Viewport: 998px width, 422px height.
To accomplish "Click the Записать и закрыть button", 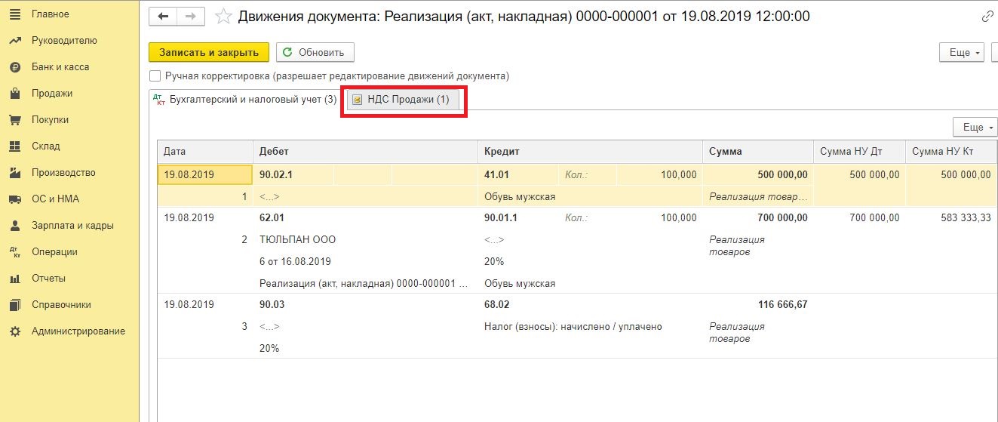I will pyautogui.click(x=209, y=52).
